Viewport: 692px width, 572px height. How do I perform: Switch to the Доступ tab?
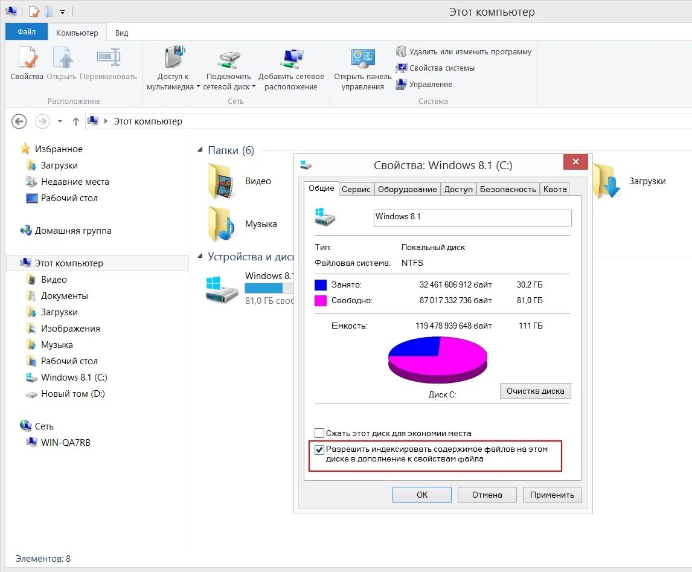(x=458, y=189)
